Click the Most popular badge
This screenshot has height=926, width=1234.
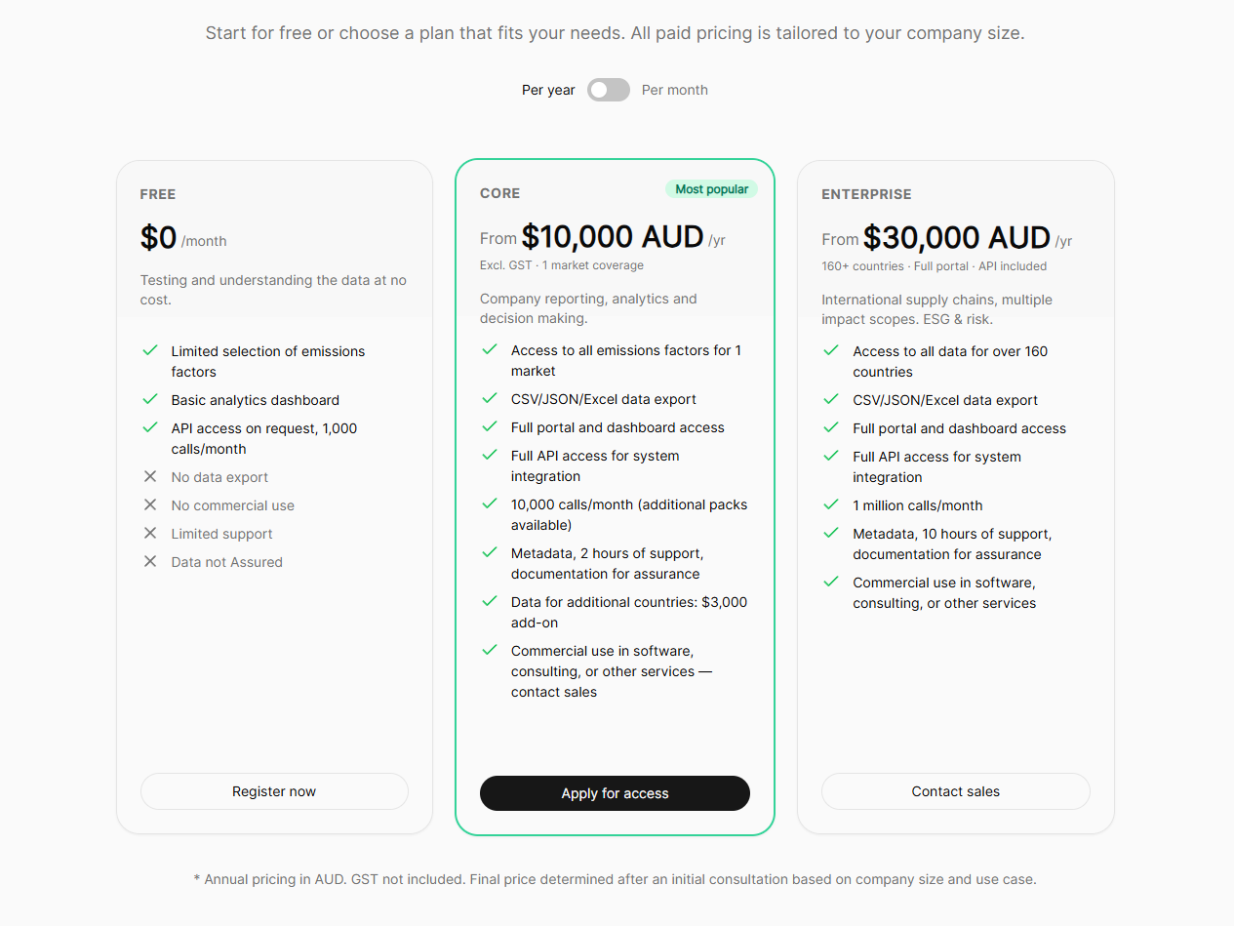[x=712, y=189]
